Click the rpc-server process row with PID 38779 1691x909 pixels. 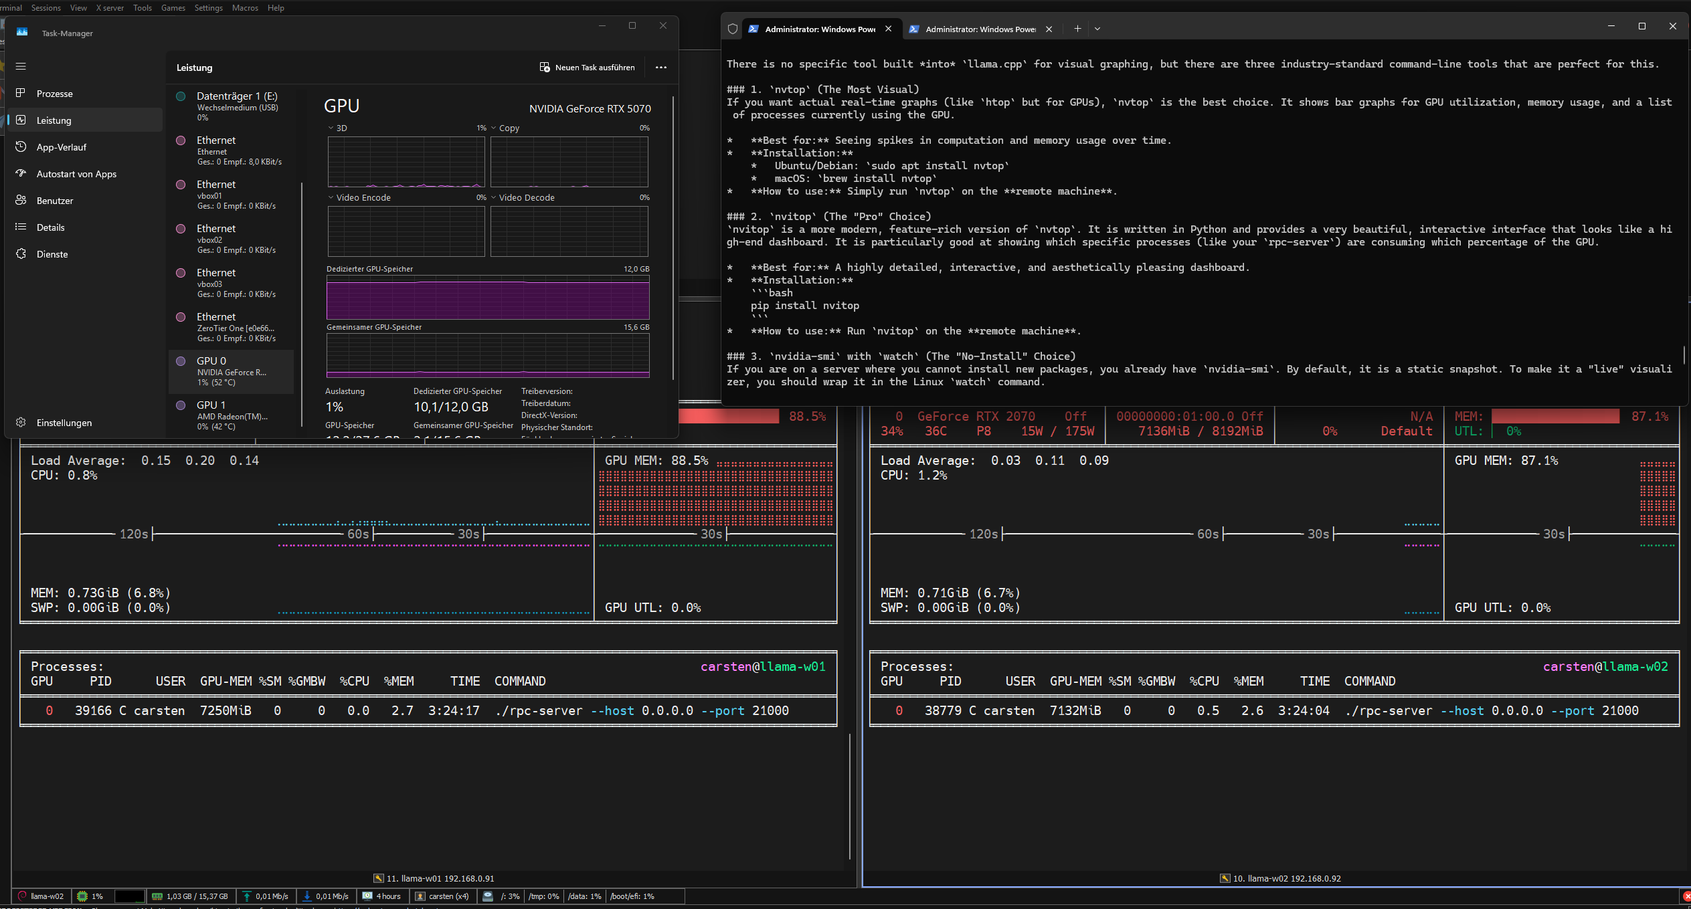click(x=1274, y=710)
